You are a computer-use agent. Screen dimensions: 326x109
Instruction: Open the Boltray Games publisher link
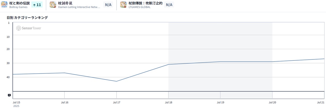(x=18, y=7)
